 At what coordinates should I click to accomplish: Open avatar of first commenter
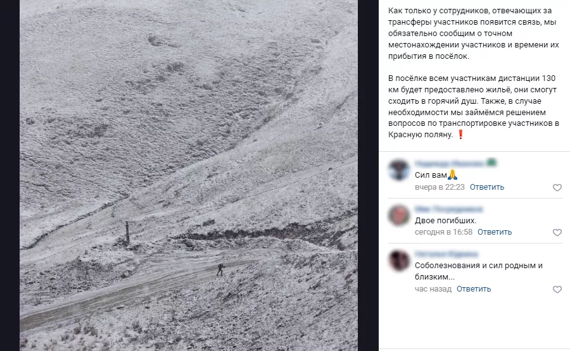(x=399, y=170)
